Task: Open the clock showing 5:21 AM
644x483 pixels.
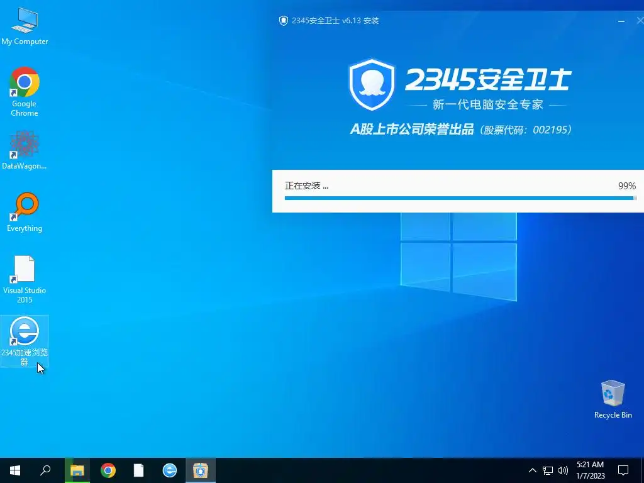Action: point(590,470)
